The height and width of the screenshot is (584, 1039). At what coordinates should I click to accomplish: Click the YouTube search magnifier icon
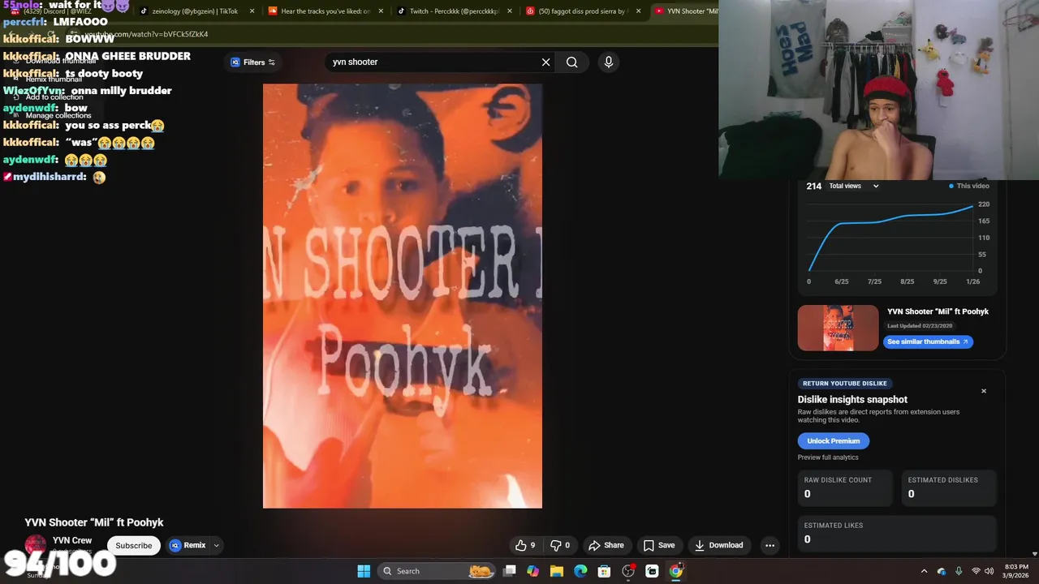click(x=572, y=62)
